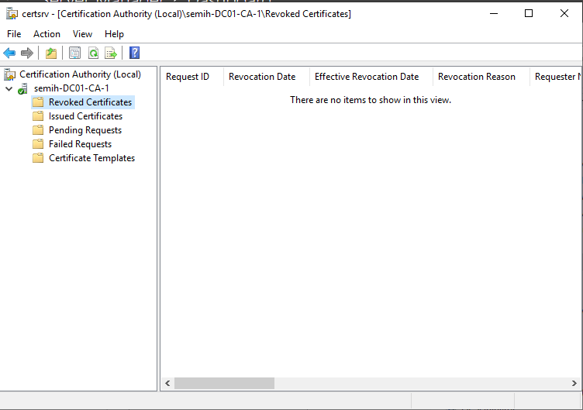Select Certification Authority (Local) root node
583x410 pixels.
point(80,74)
